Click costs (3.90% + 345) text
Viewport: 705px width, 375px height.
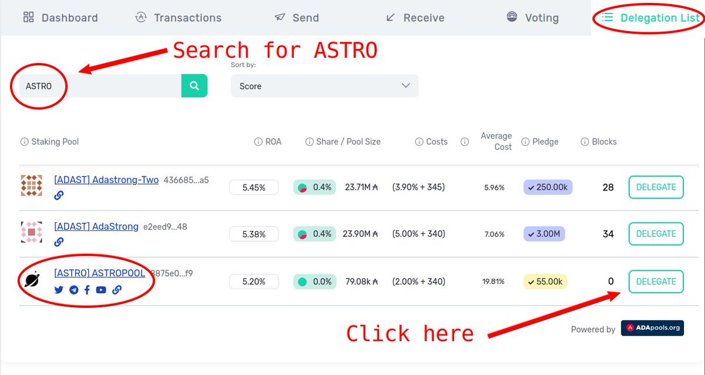click(x=418, y=187)
